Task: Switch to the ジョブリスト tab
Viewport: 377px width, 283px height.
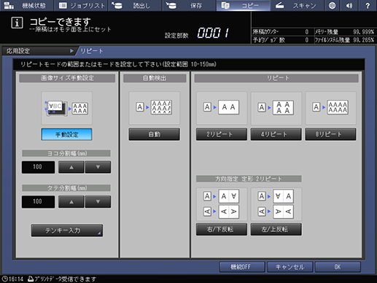Action: (81, 5)
